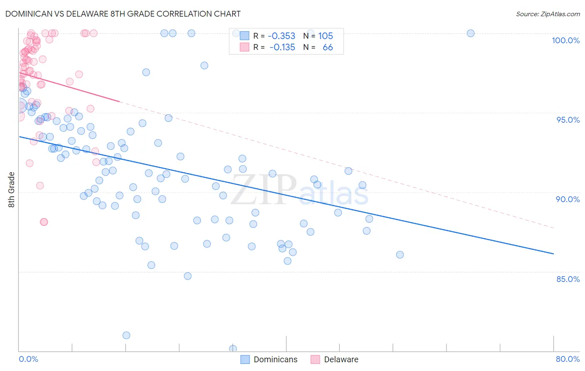Click the ZIPatlas watermark in chart center
Screen dimensions: 585x371
click(x=300, y=190)
